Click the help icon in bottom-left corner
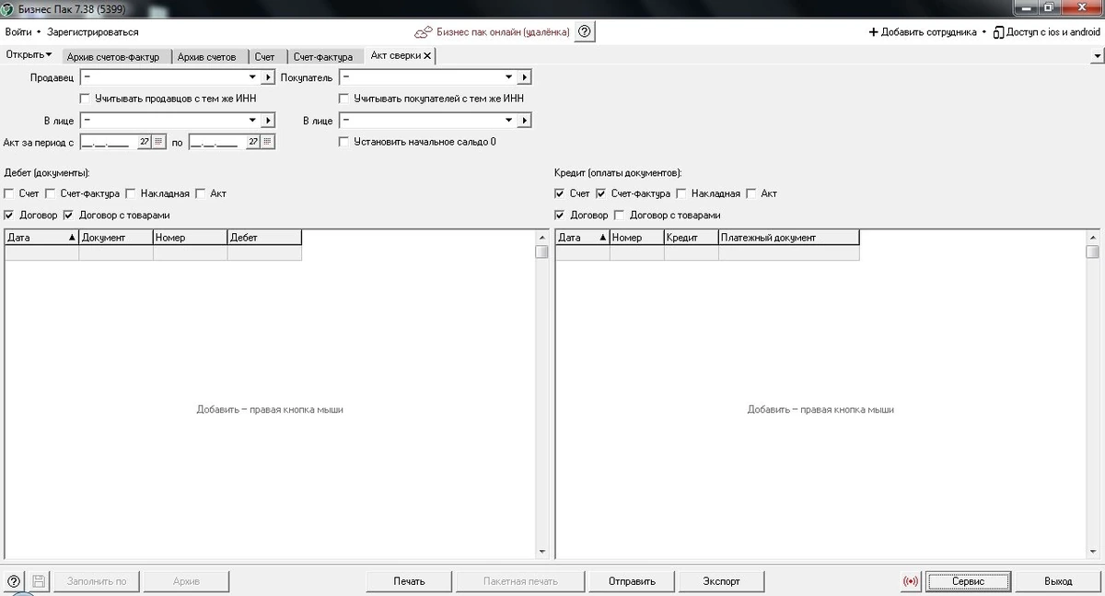The height and width of the screenshot is (596, 1105). click(14, 581)
